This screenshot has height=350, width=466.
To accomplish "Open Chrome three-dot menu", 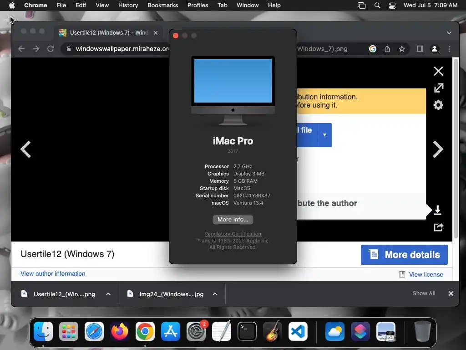I will 449,49.
